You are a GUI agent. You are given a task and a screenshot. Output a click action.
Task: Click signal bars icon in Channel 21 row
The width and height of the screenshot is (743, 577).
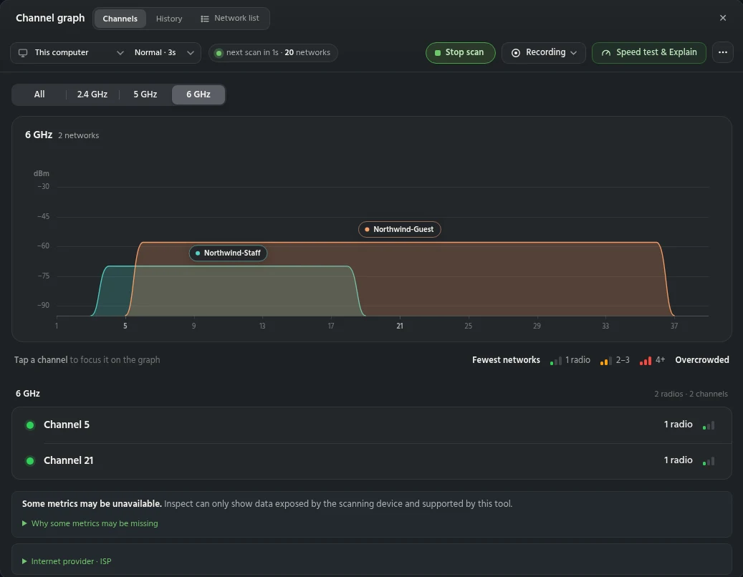tap(709, 461)
